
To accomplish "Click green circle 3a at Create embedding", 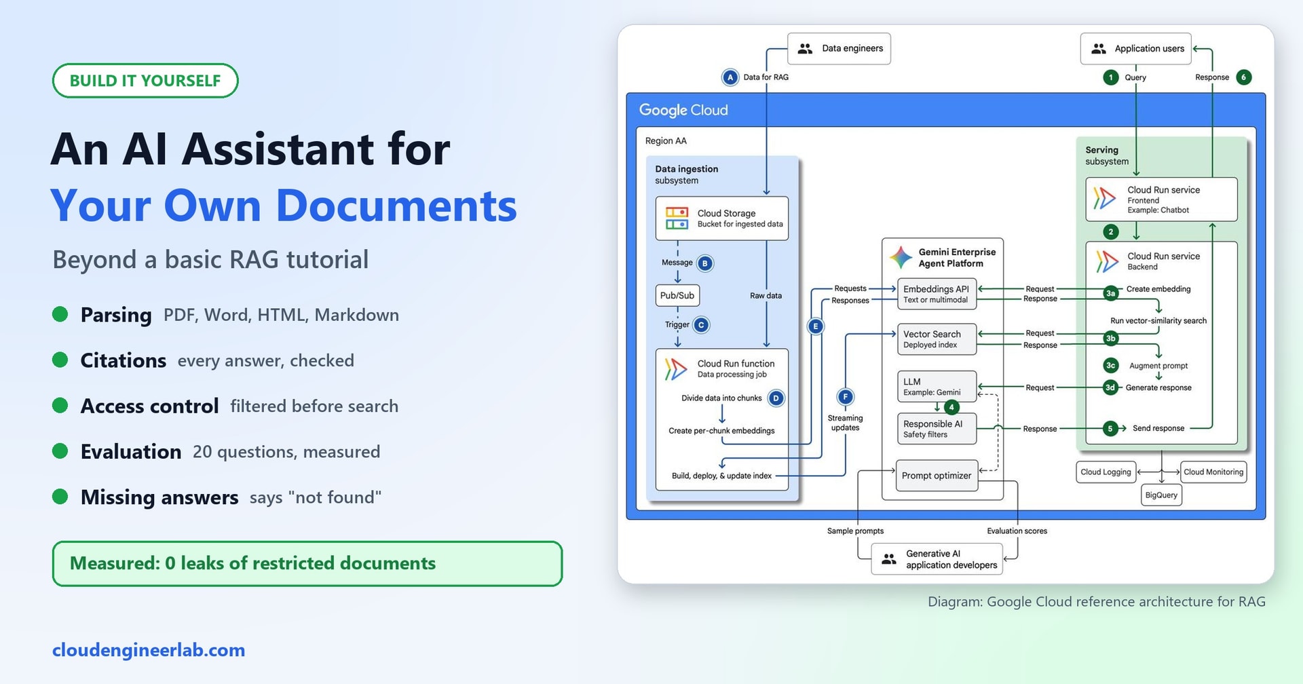I will [x=1110, y=293].
